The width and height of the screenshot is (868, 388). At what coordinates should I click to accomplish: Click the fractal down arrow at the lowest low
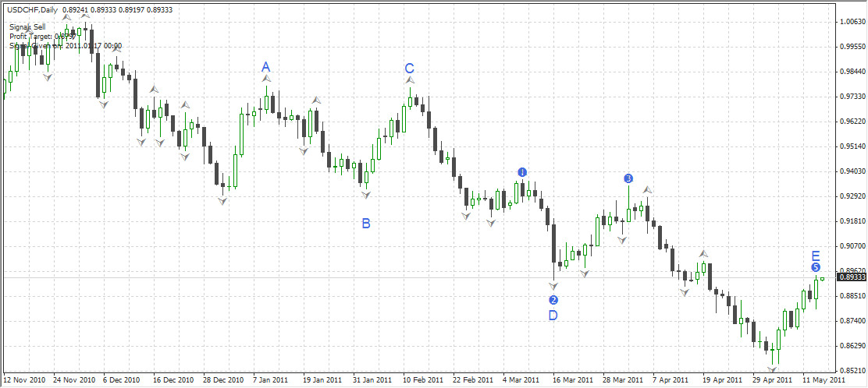click(772, 369)
